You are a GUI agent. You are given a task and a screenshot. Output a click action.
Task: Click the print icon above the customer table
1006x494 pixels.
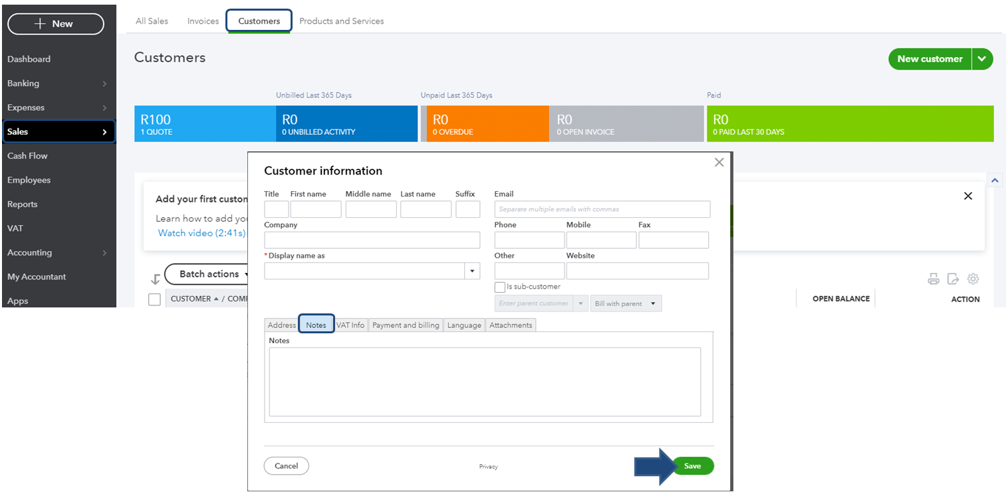point(933,279)
